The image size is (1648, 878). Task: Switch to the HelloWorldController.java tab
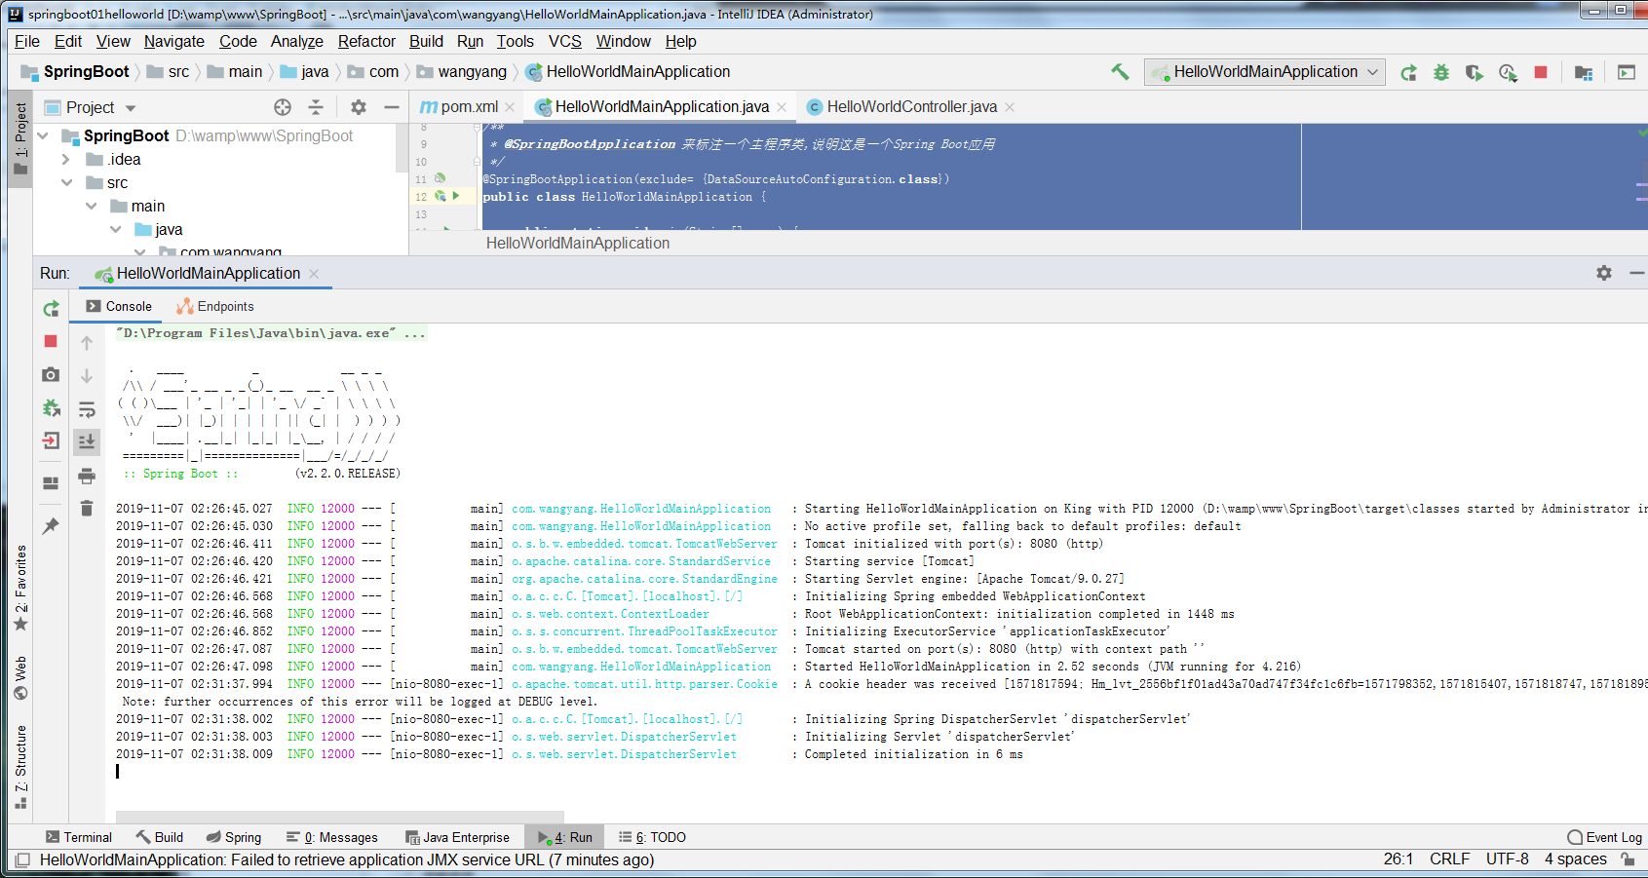tap(911, 107)
